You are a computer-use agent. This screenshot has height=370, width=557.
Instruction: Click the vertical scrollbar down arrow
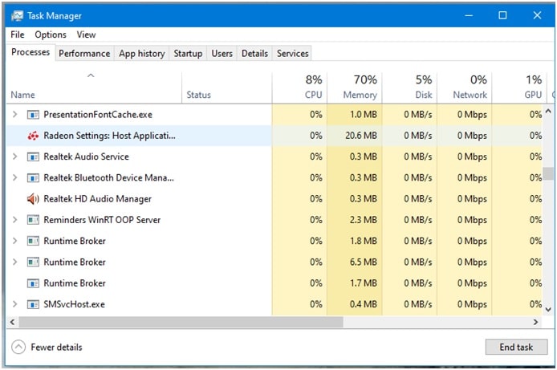(x=548, y=309)
